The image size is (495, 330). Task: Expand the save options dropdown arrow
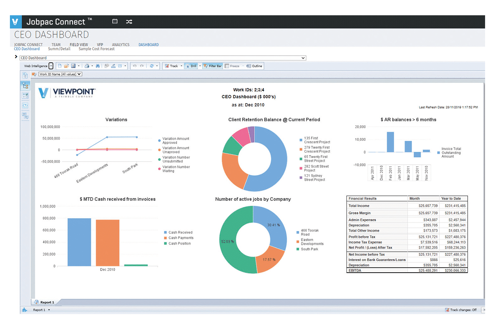point(78,66)
